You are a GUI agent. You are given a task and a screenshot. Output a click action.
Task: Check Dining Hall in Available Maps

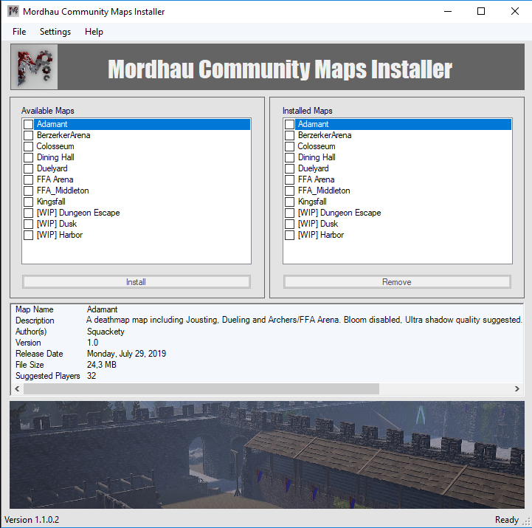29,157
